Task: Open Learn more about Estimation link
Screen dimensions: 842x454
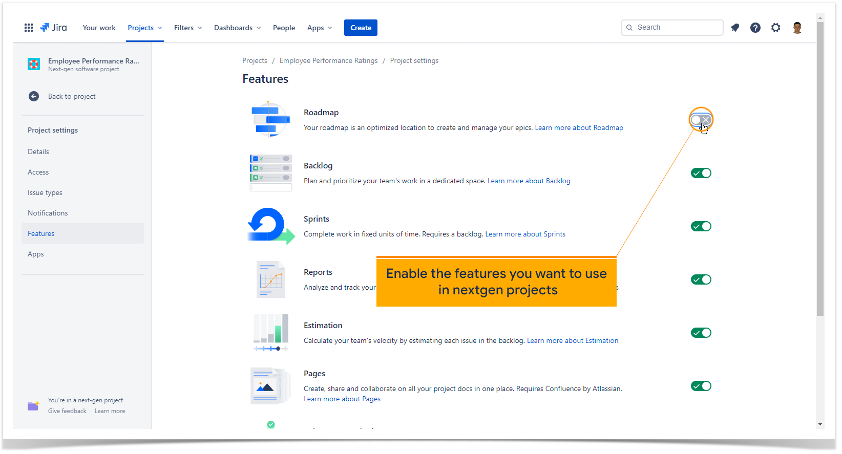Action: tap(573, 340)
